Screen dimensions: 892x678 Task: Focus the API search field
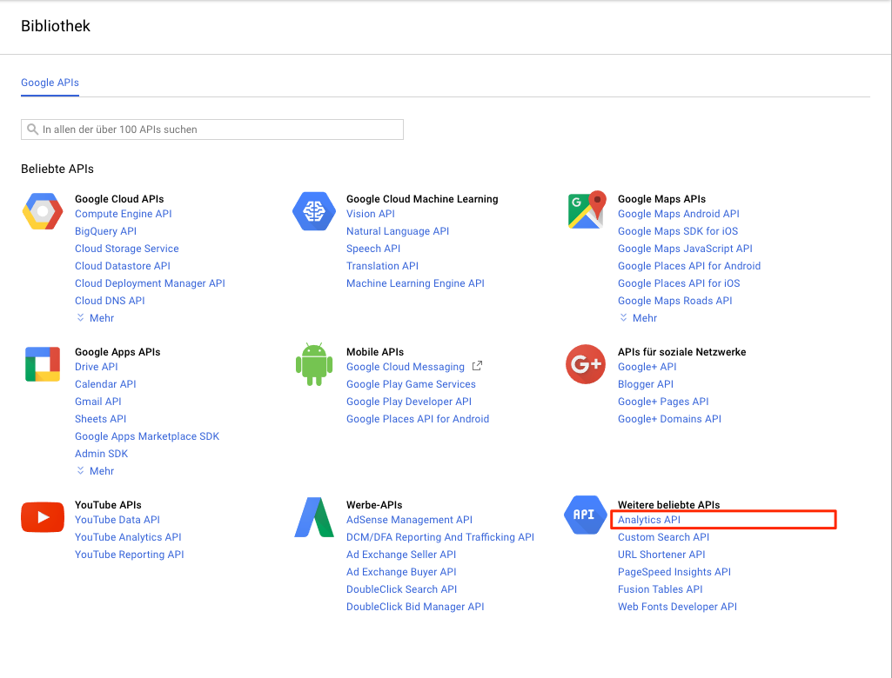coord(212,130)
